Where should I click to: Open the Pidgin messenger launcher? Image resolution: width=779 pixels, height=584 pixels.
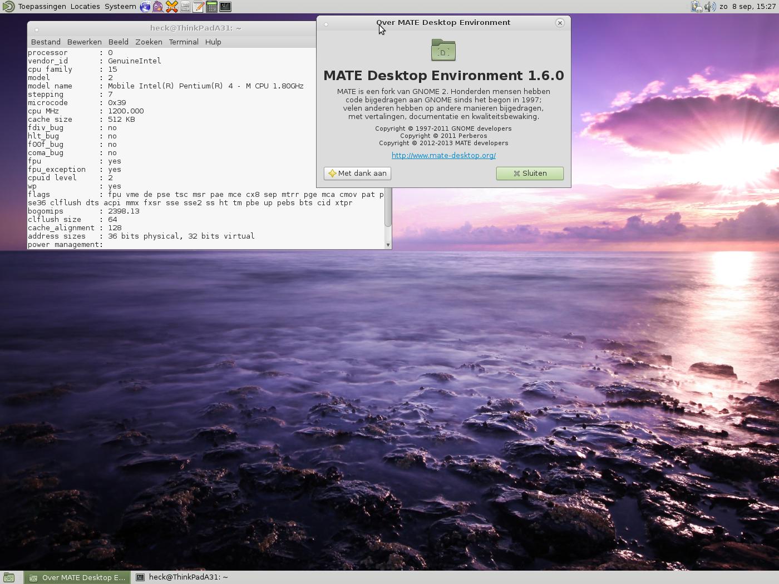[159, 7]
